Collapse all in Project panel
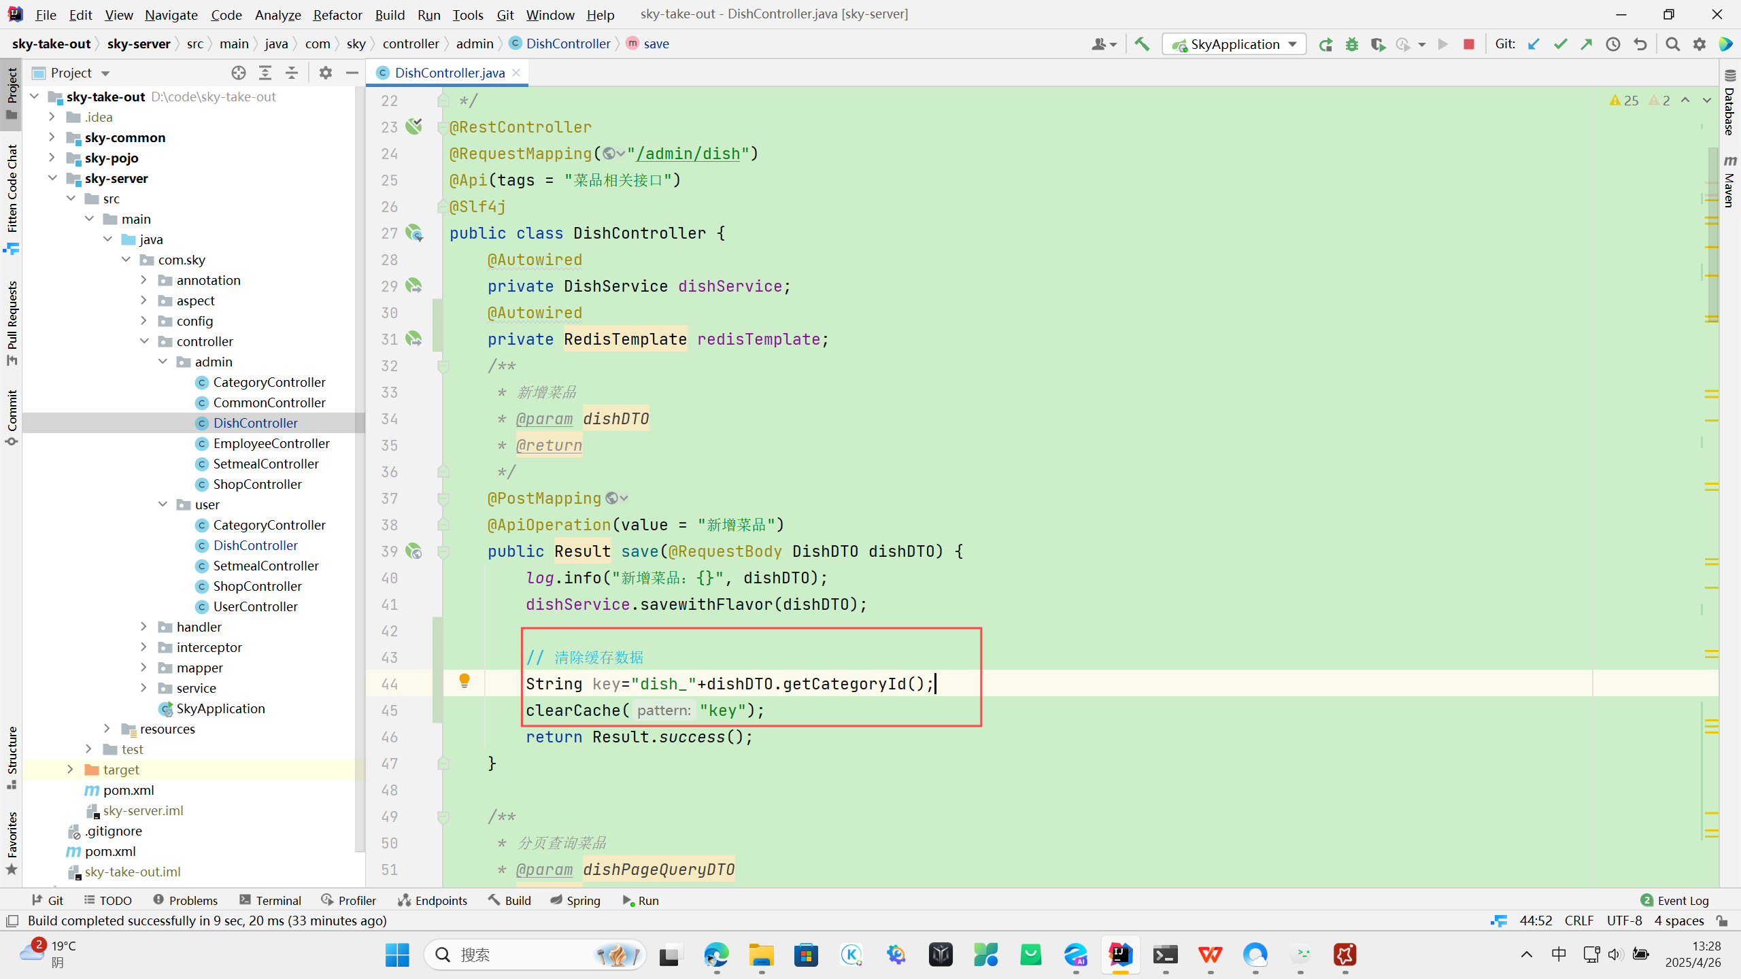The width and height of the screenshot is (1741, 979). pos(292,73)
